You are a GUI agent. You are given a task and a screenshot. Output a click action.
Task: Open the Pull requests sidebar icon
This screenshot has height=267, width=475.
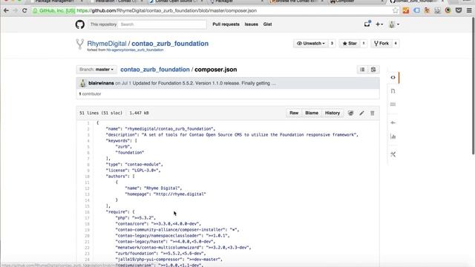(393, 91)
